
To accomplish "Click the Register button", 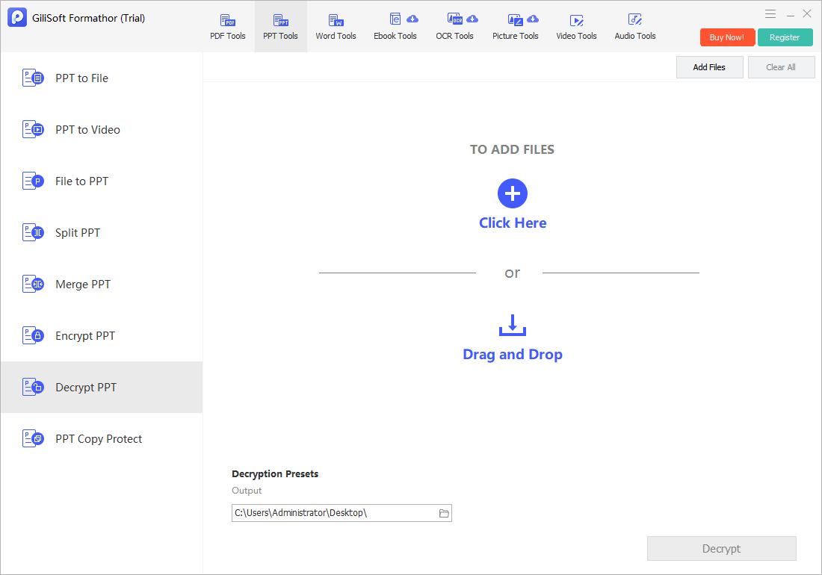I will tap(785, 37).
